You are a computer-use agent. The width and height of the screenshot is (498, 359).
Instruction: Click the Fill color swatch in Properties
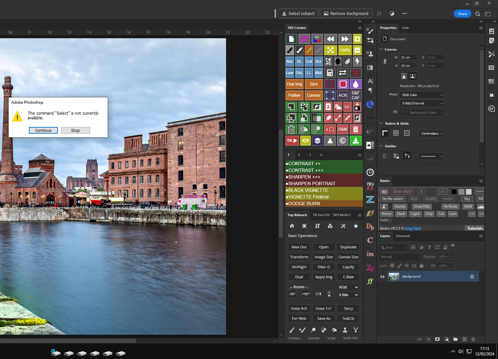click(403, 112)
